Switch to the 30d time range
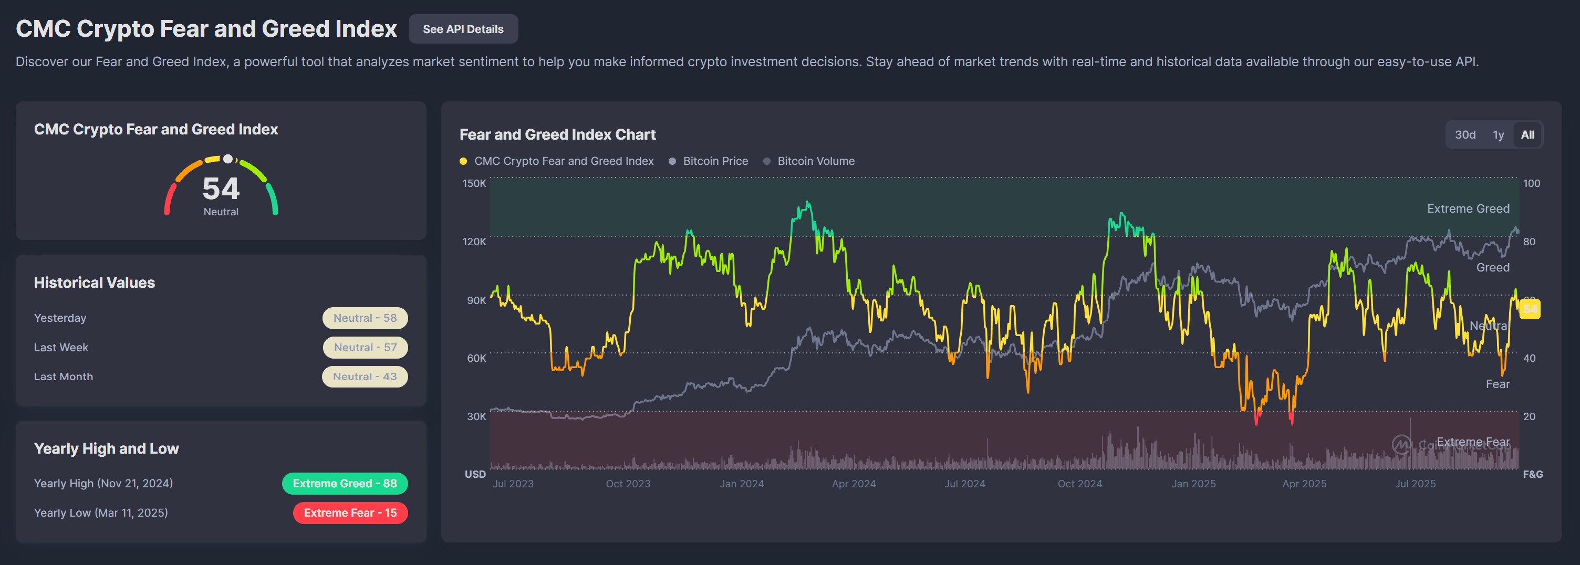This screenshot has width=1580, height=565. [1466, 134]
